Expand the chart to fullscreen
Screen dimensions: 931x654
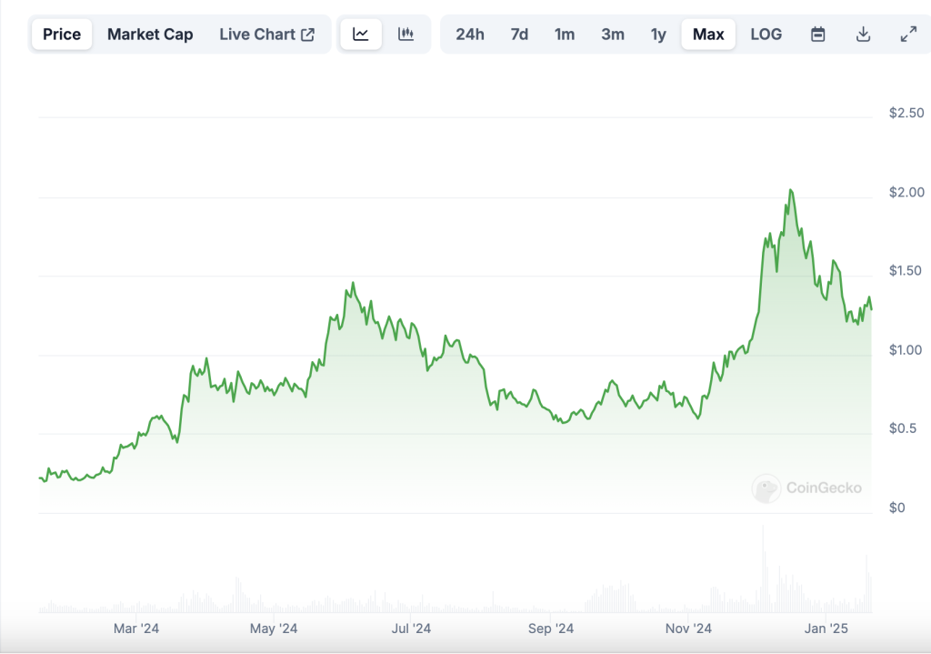click(x=908, y=35)
